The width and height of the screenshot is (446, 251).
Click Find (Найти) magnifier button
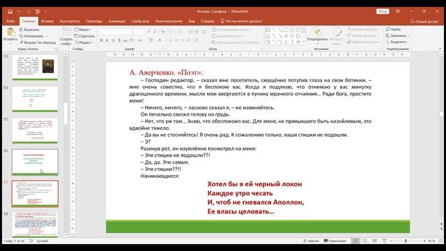pos(393,29)
